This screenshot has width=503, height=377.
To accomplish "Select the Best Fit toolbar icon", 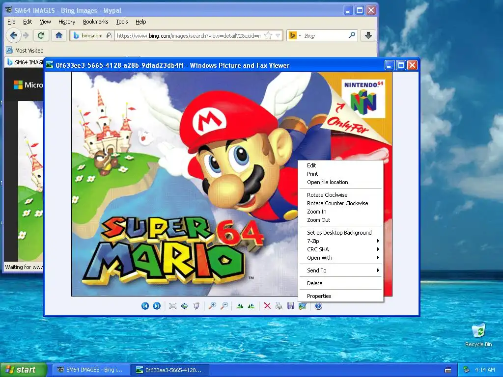I will tap(172, 306).
